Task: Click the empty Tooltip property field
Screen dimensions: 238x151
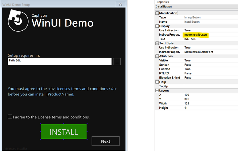Action: [210, 86]
